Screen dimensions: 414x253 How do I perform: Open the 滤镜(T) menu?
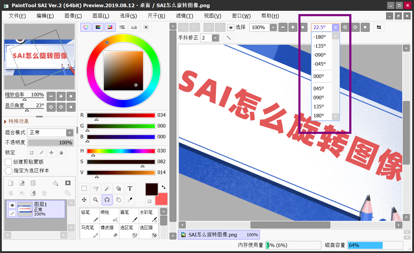click(x=185, y=16)
